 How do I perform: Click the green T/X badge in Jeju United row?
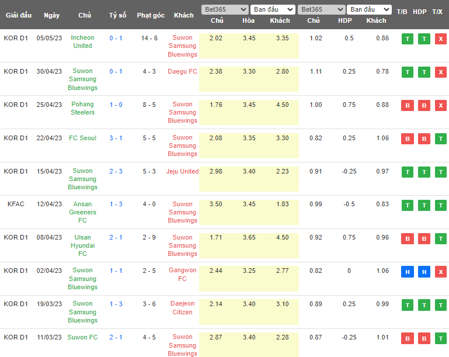pos(440,172)
